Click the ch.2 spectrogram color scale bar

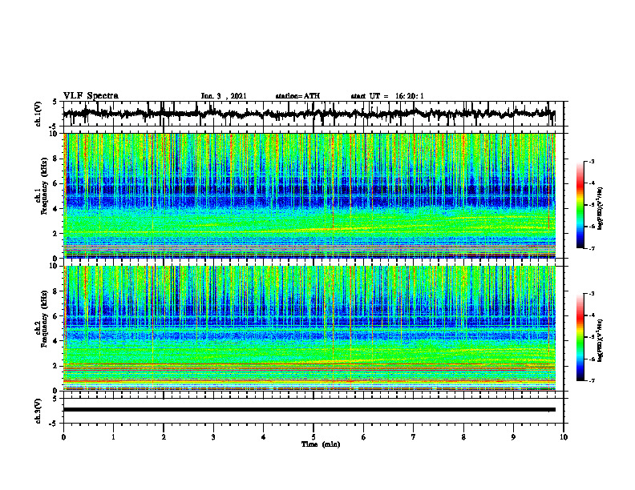pos(580,337)
